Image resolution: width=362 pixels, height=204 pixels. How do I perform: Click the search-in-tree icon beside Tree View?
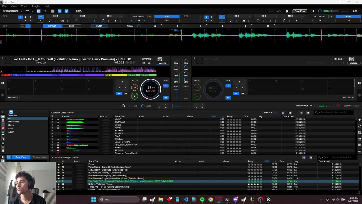[9, 157]
